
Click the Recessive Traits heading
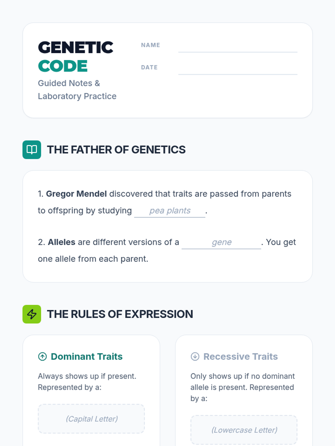(241, 357)
